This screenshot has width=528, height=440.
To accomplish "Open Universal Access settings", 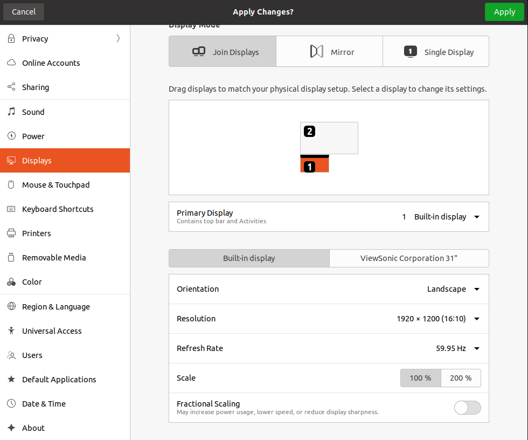I will 65,331.
